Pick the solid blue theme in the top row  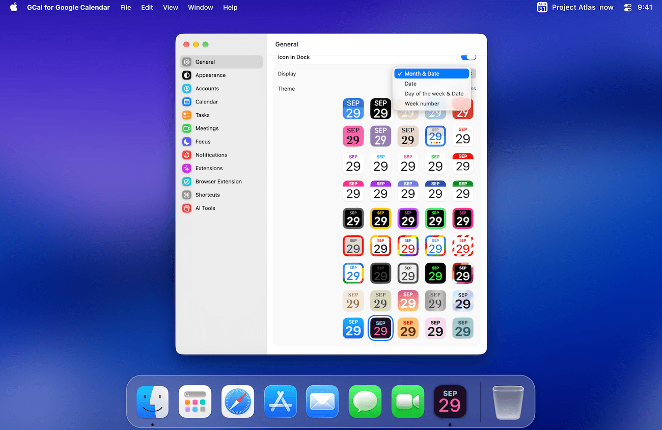[x=353, y=109]
